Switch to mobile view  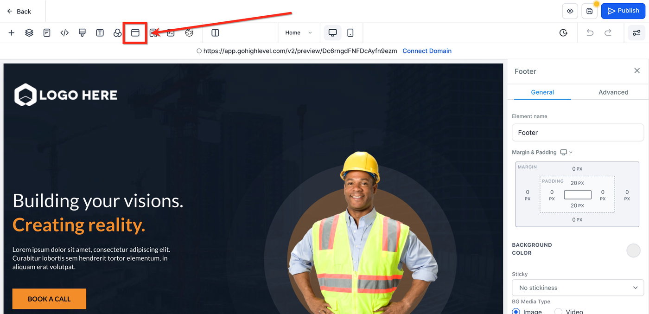tap(350, 33)
